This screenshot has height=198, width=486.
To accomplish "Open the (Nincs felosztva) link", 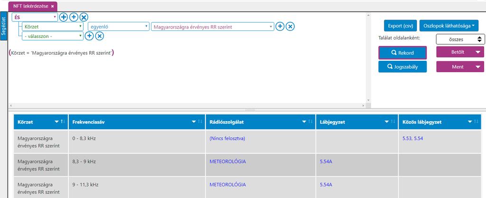I will pyautogui.click(x=227, y=139).
